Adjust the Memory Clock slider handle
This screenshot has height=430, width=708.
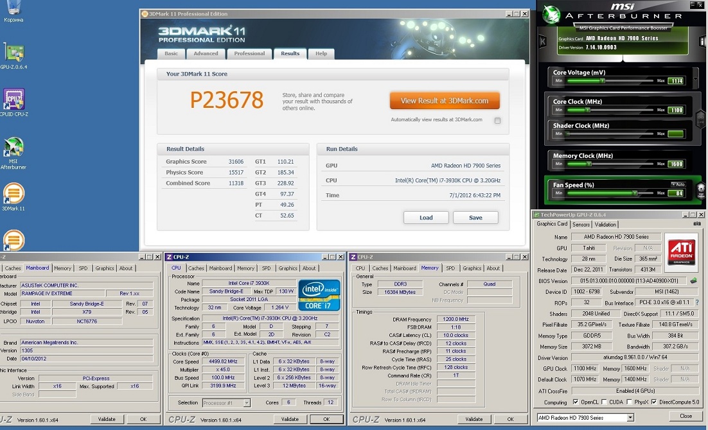tap(589, 164)
